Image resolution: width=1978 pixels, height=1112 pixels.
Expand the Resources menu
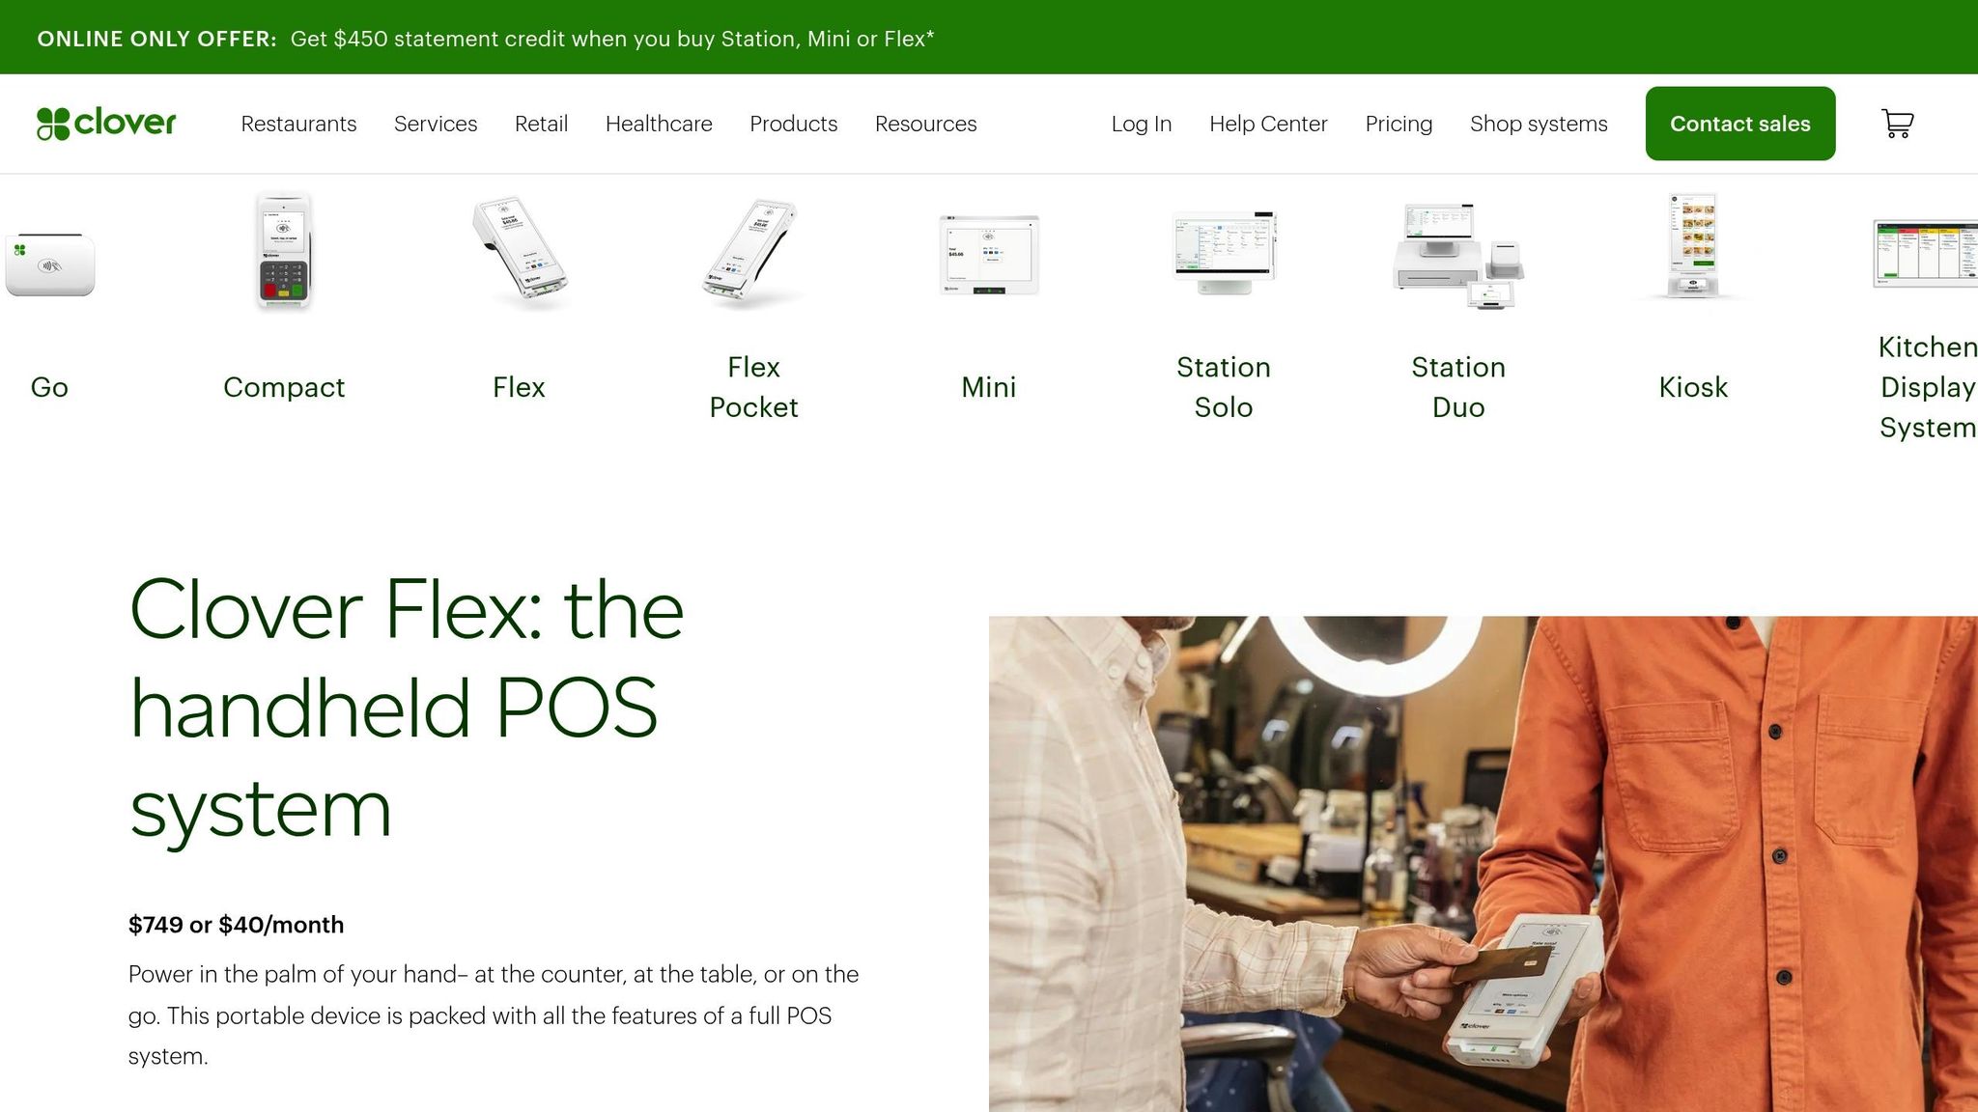pos(926,124)
